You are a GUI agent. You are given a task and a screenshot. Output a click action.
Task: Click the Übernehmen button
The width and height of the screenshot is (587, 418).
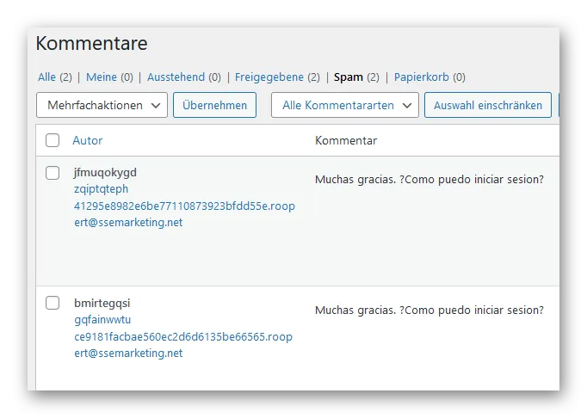pos(214,105)
